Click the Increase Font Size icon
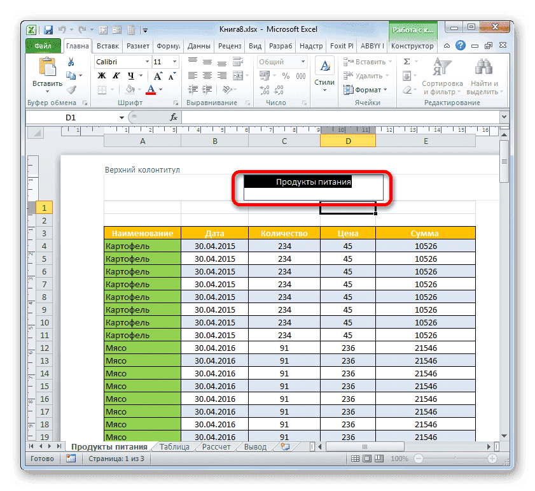The height and width of the screenshot is (491, 535). pyautogui.click(x=157, y=75)
